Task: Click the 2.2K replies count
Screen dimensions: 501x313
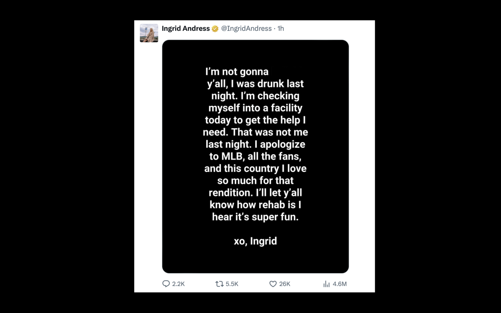Action: (x=179, y=284)
